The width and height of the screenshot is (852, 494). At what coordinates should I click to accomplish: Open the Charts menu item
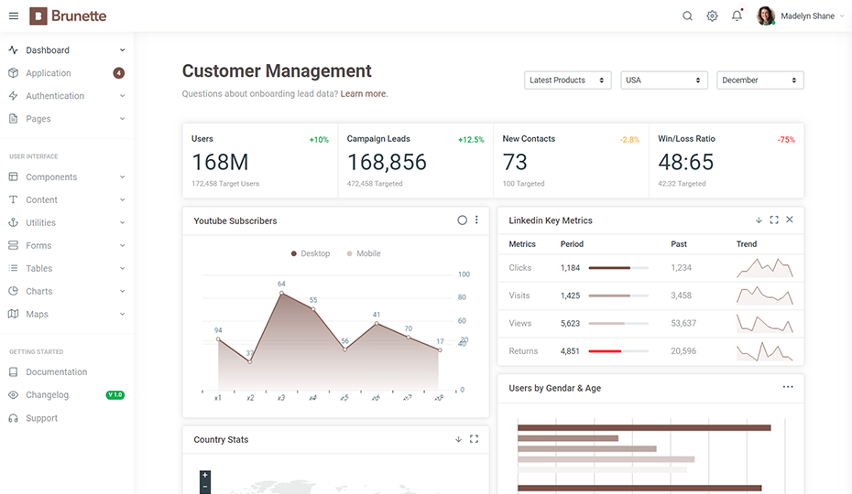(67, 291)
